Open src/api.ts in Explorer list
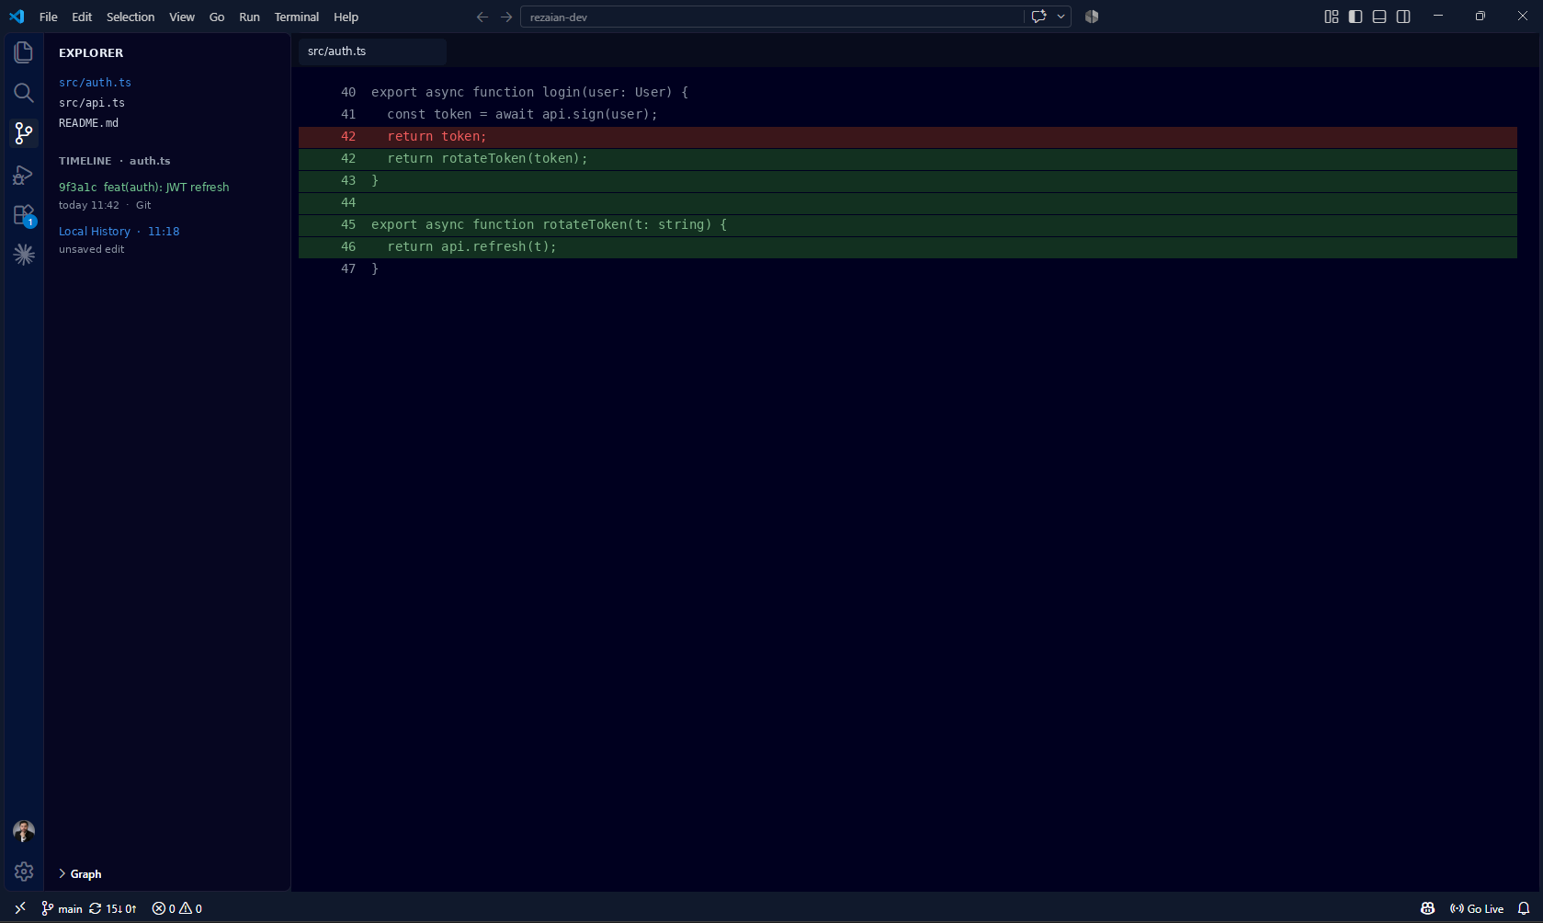The image size is (1543, 923). point(92,103)
